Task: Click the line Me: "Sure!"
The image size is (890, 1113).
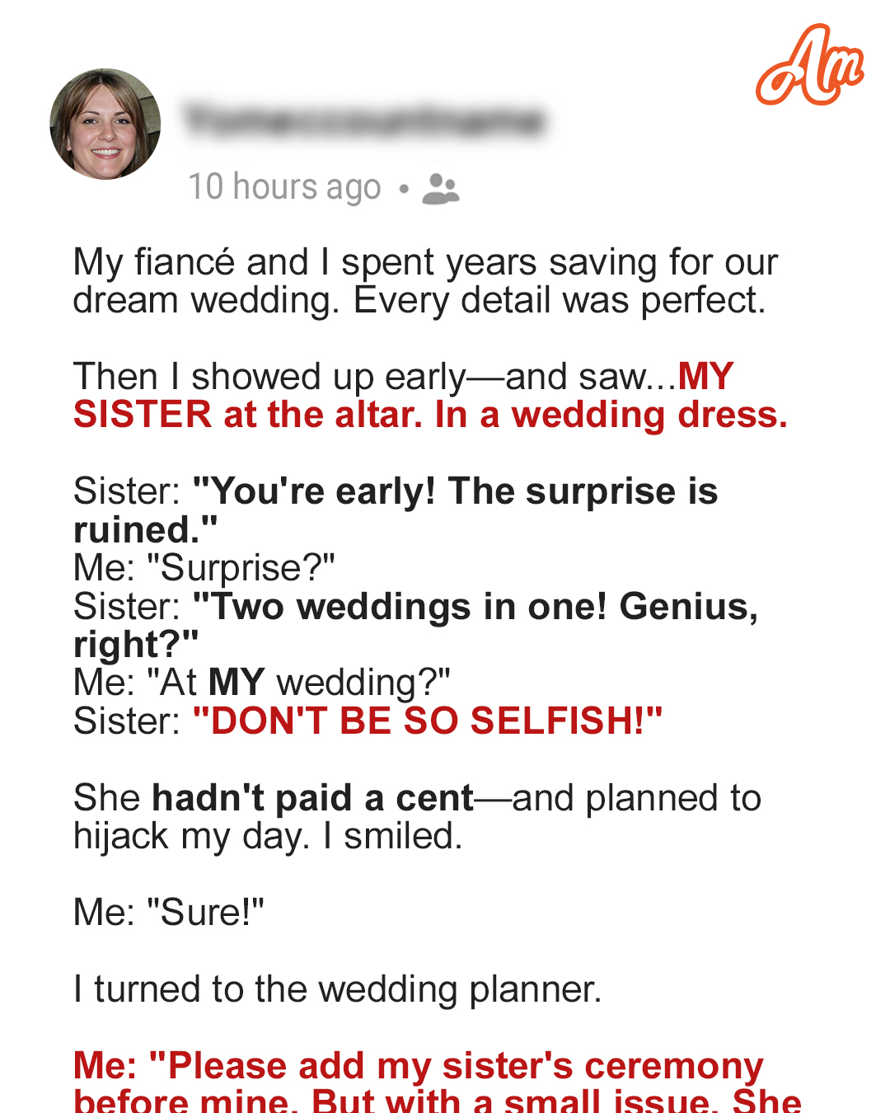Action: click(x=168, y=913)
